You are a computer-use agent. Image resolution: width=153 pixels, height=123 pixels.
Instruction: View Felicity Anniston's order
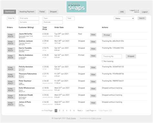click(x=93, y=67)
